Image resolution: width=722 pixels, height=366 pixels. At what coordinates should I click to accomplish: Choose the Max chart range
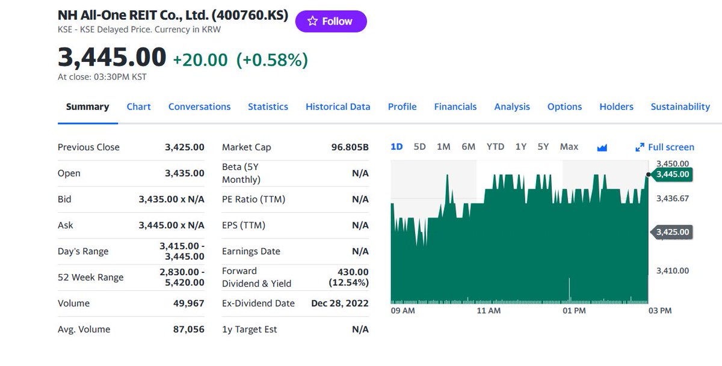coord(569,147)
